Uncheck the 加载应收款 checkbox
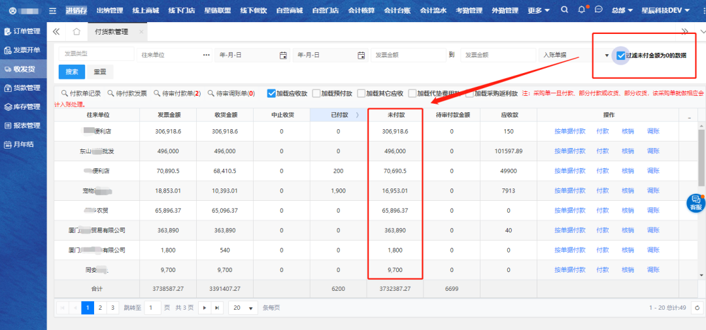706x330 pixels. click(272, 93)
